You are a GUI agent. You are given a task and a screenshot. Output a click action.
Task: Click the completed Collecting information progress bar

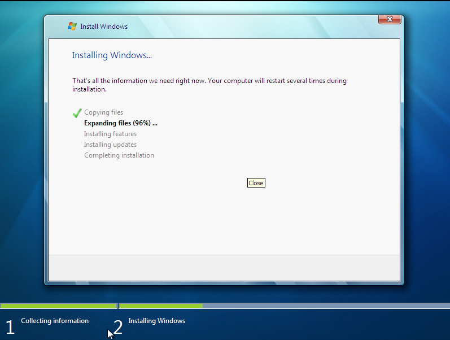(59, 306)
